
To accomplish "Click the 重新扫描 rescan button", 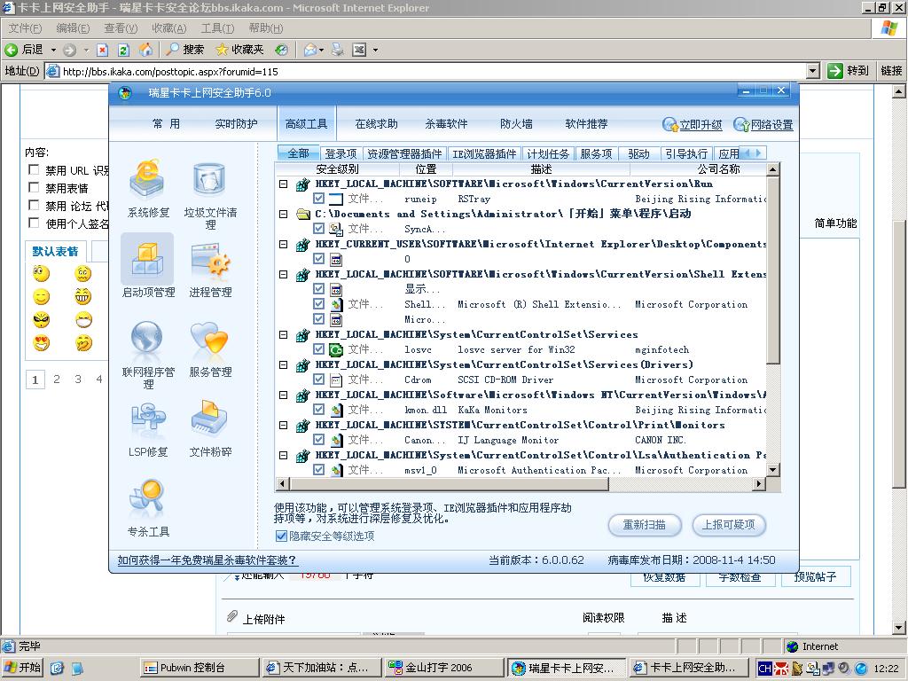I will [x=644, y=525].
